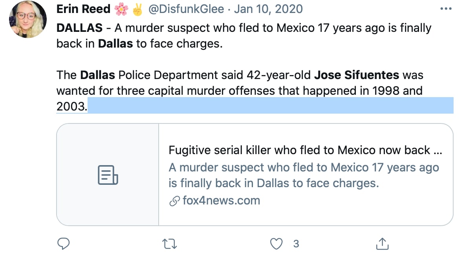Click the chain link icon beside fox4news.com
Screen dimensions: 465x254
(x=174, y=201)
